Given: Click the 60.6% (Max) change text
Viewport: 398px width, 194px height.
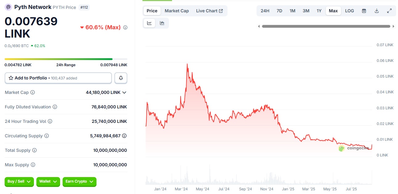Looking at the screenshot, I should coord(103,27).
